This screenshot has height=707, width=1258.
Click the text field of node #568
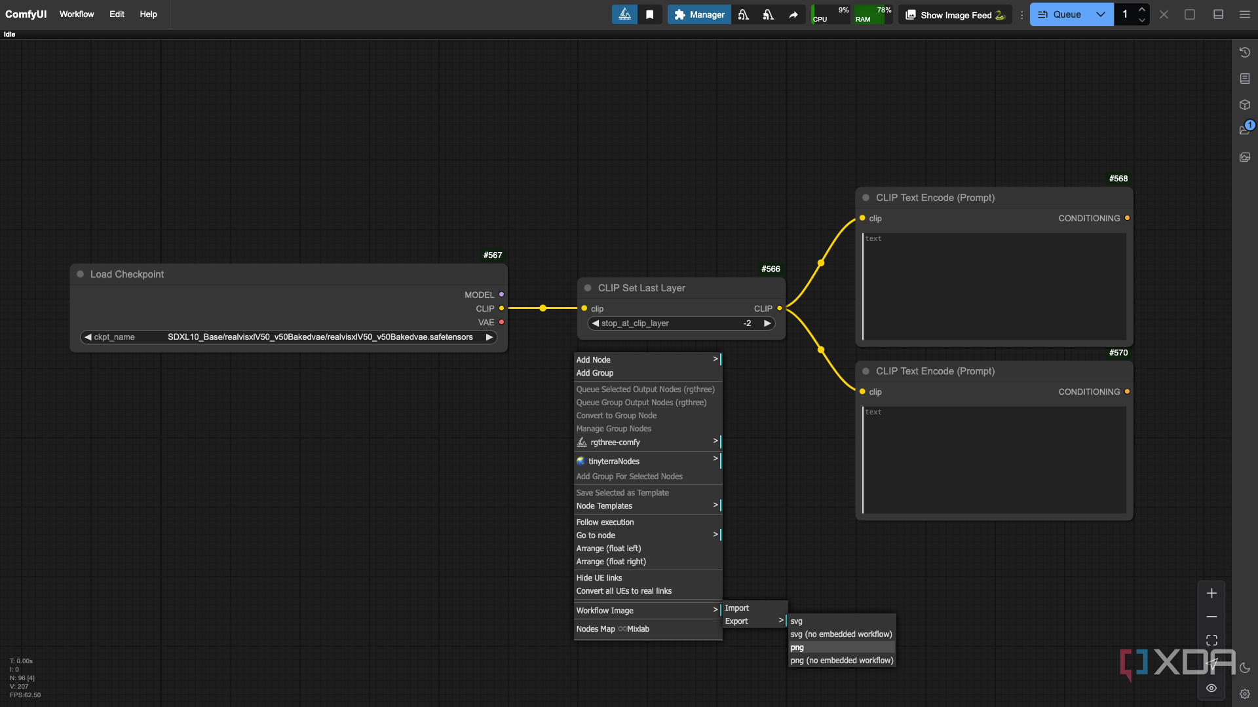(994, 287)
